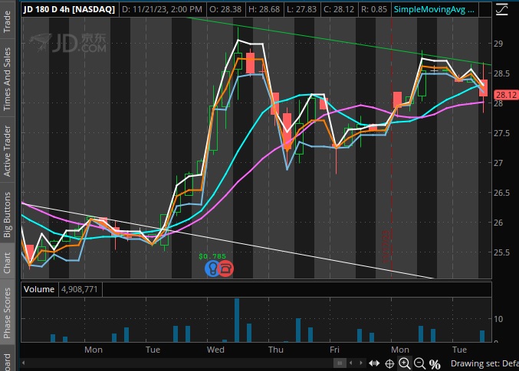The height and width of the screenshot is (371, 519).
Task: Enable the crosshair pan tool icon
Action: point(390,363)
